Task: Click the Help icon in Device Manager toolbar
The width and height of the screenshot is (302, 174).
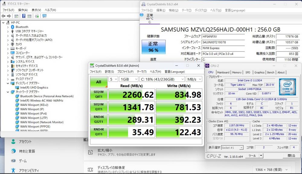Action: [x=24, y=16]
